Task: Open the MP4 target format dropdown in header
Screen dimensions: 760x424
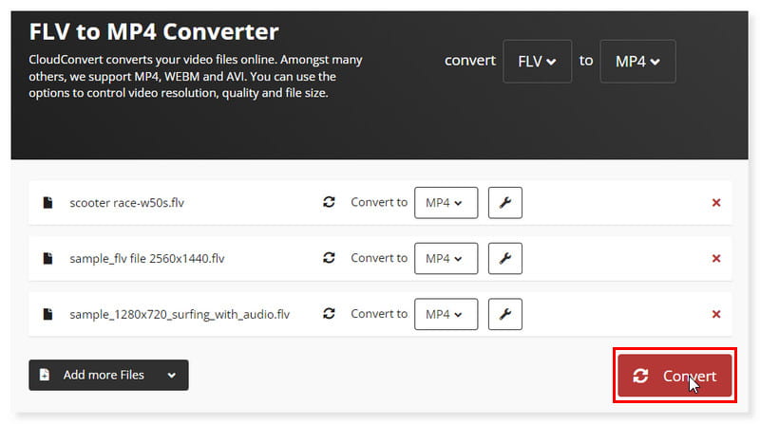Action: (x=637, y=62)
